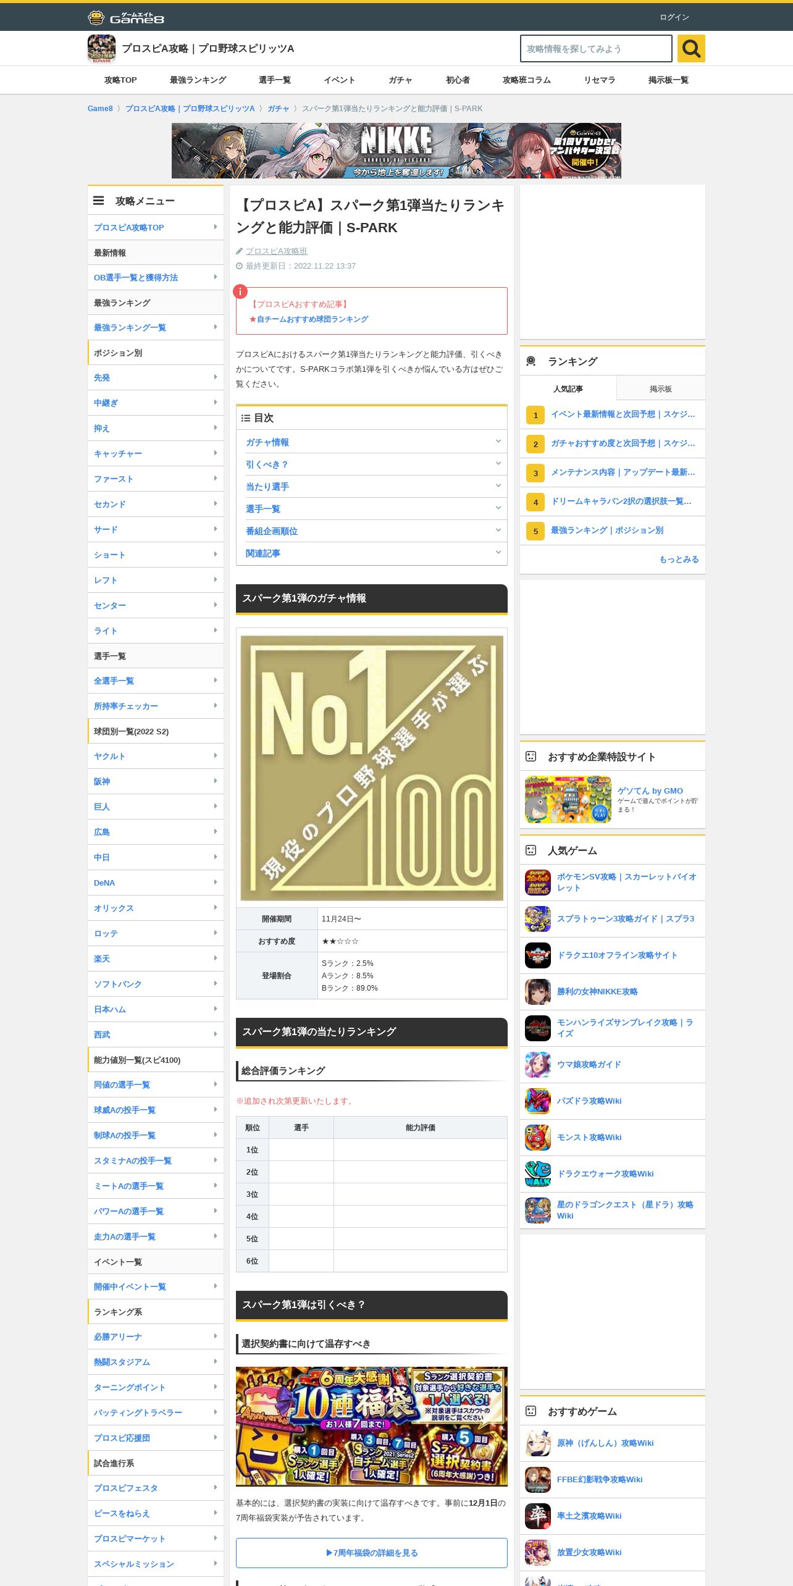Viewport: 793px width, 1586px height.
Task: Click the yellow search magnifier button
Action: click(691, 48)
